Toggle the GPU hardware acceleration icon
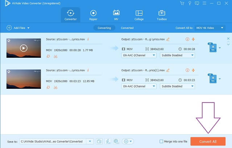 (116, 142)
